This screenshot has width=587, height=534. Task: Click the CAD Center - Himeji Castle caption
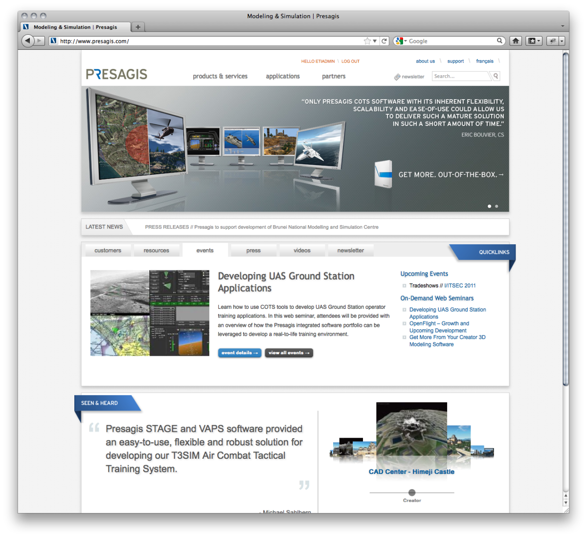click(x=411, y=471)
